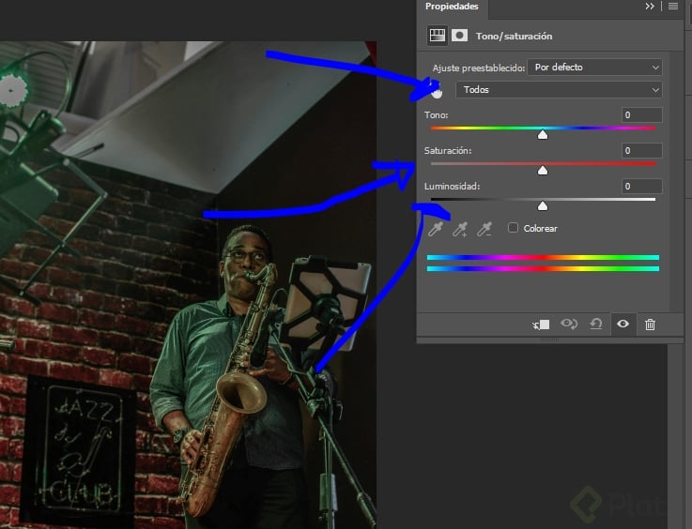View the previous state icon
Screen dimensions: 692x529
click(569, 324)
